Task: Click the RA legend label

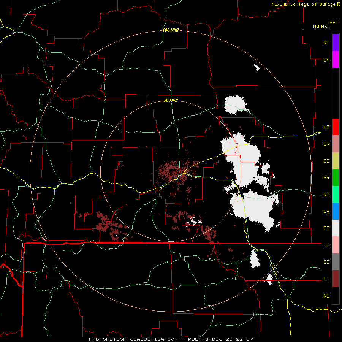Action: (326, 195)
